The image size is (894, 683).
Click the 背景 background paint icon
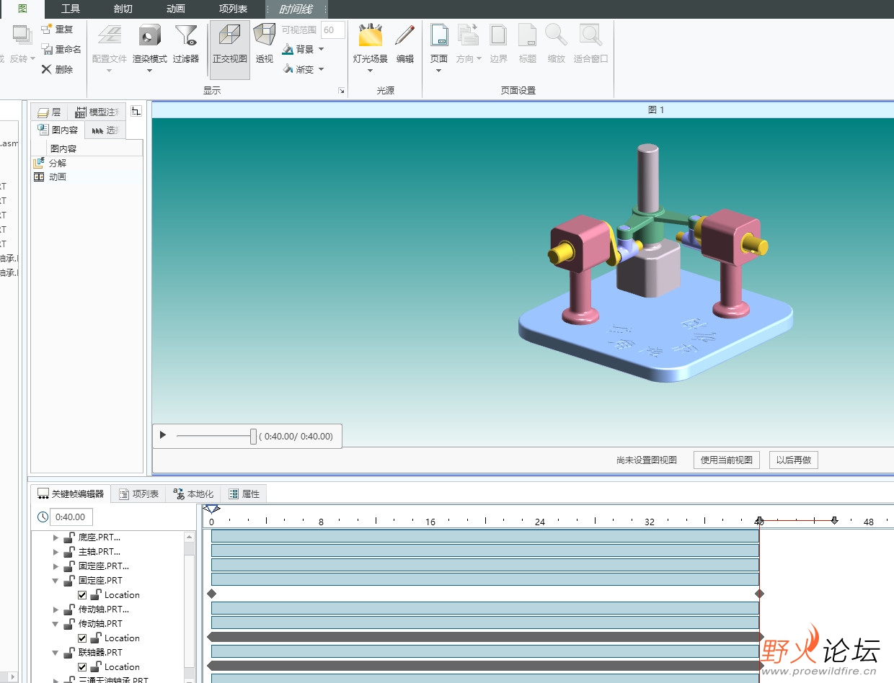288,49
